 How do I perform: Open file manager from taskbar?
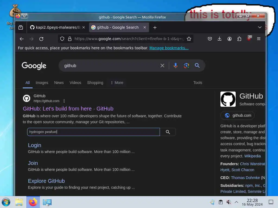(19, 202)
